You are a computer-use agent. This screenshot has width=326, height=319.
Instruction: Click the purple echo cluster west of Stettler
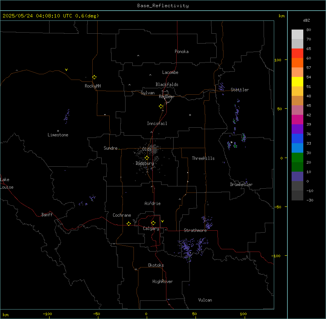(x=221, y=87)
